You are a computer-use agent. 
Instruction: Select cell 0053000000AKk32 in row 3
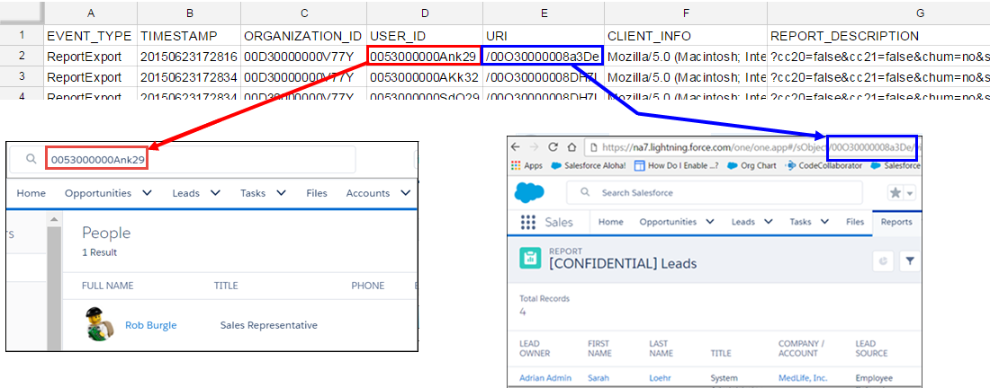425,77
